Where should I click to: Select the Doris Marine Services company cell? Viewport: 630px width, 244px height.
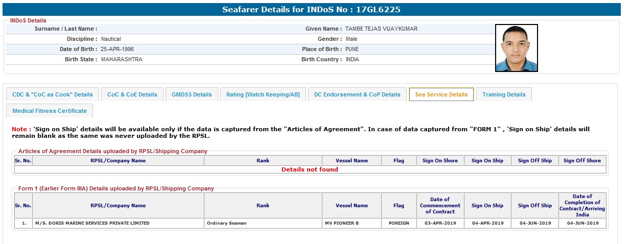point(92,223)
